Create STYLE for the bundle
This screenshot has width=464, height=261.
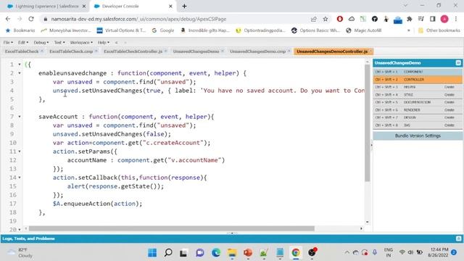pos(449,95)
